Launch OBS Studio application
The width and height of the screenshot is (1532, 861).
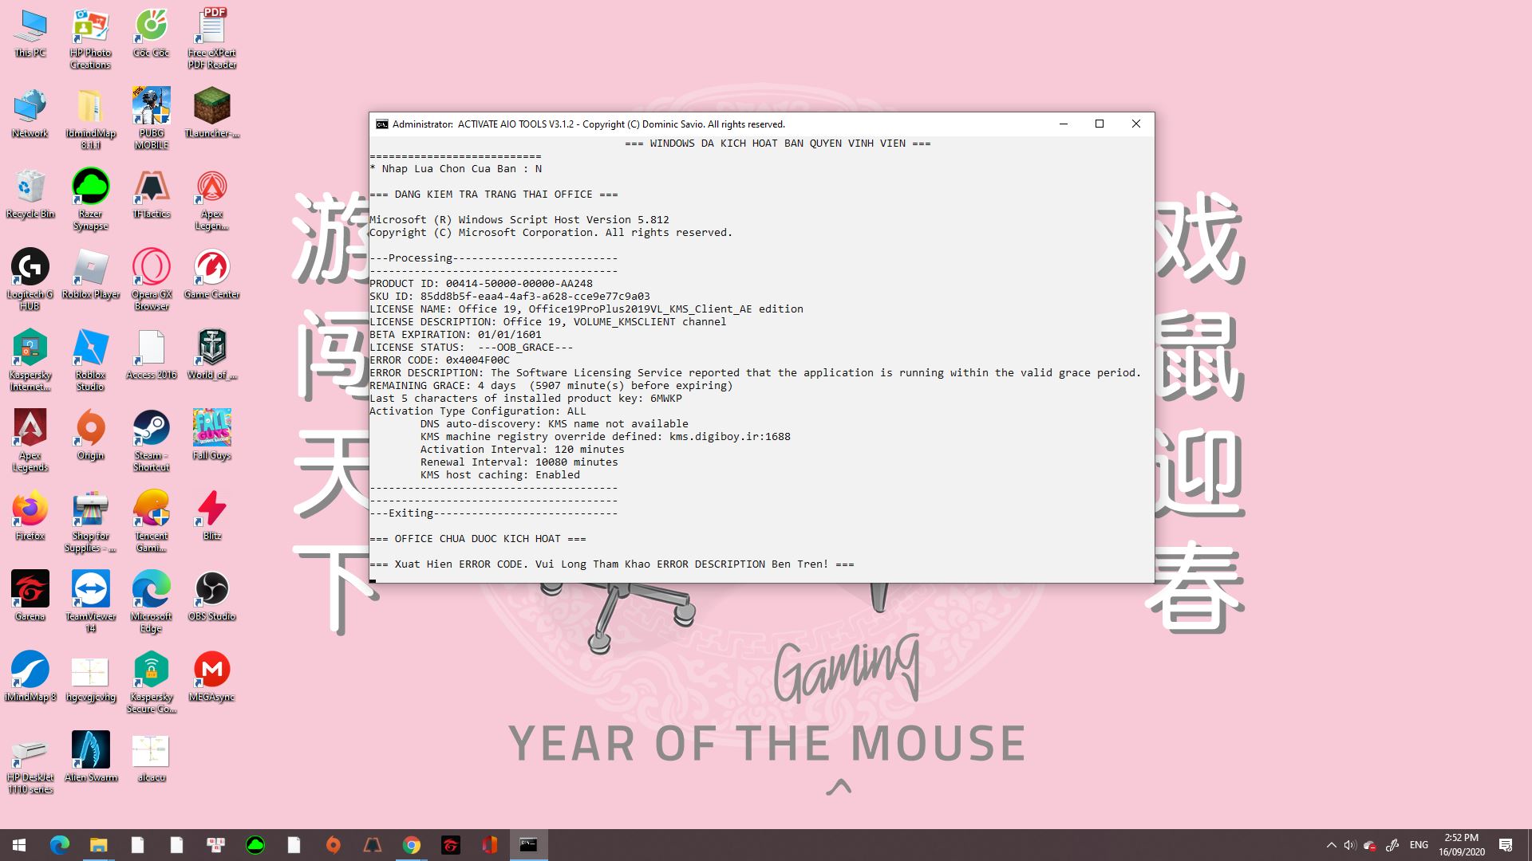click(211, 590)
